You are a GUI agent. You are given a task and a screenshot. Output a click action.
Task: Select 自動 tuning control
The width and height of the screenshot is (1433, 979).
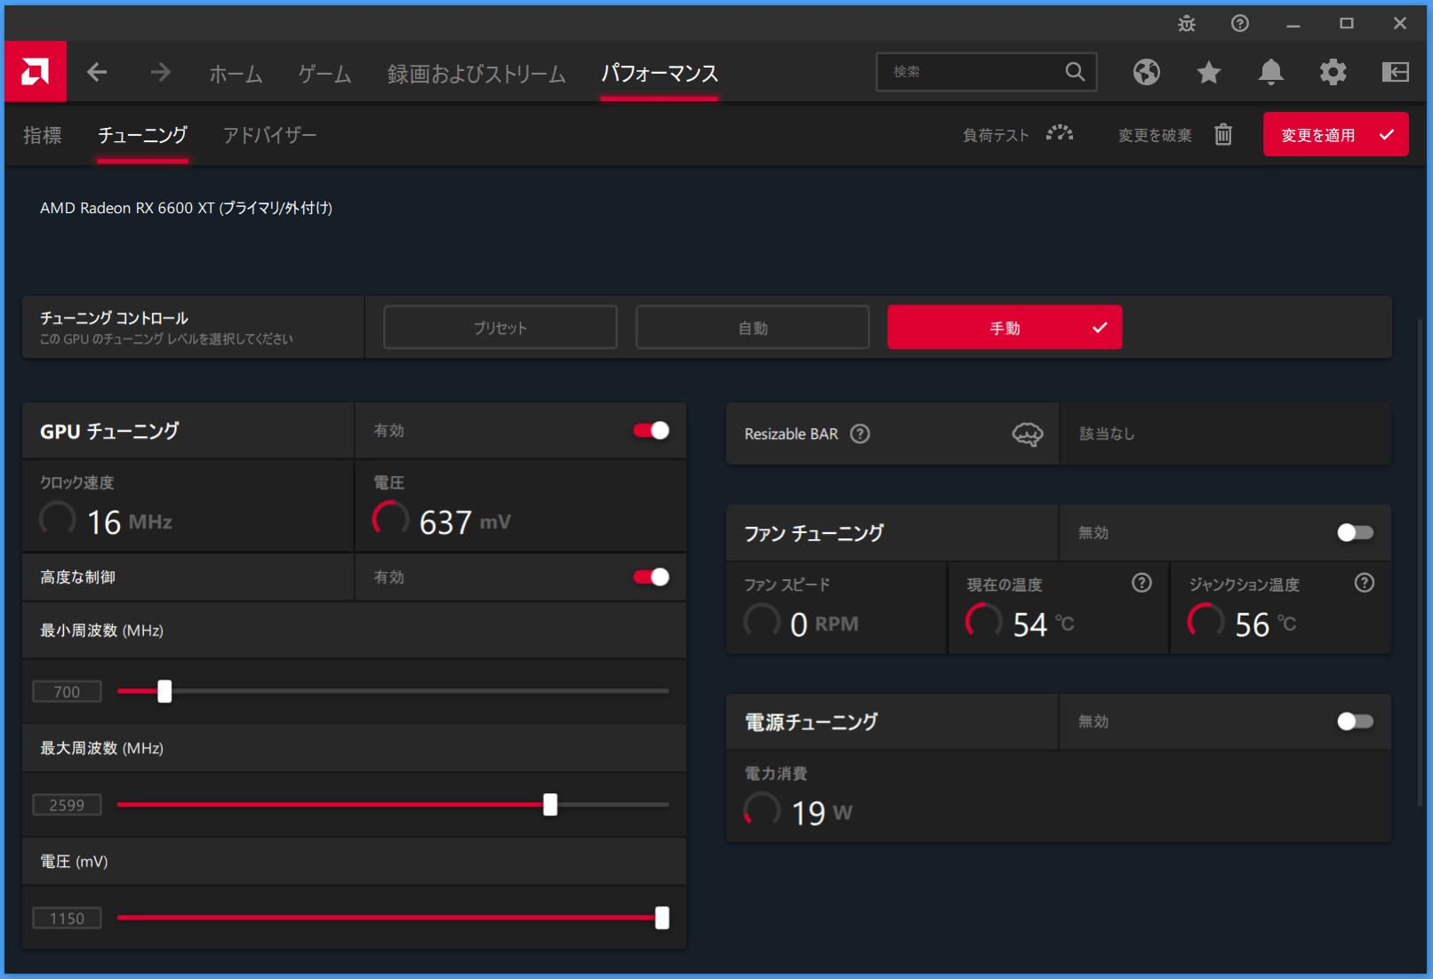tap(753, 328)
